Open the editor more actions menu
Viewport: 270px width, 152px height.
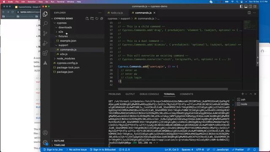tap(254, 13)
